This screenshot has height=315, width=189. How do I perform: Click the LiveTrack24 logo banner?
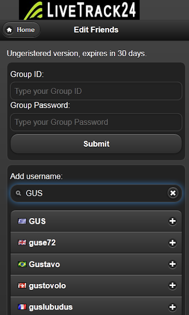[79, 10]
